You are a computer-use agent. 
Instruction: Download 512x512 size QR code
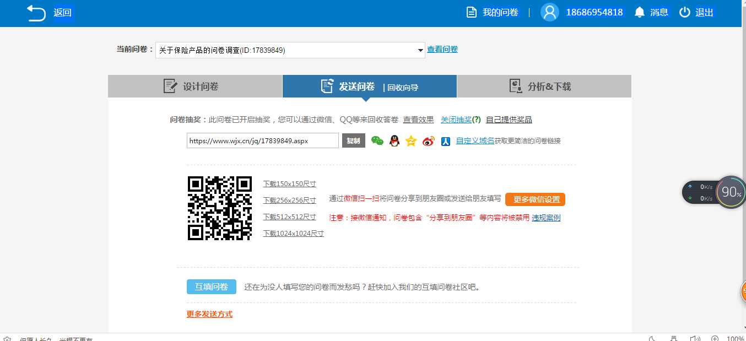point(290,217)
